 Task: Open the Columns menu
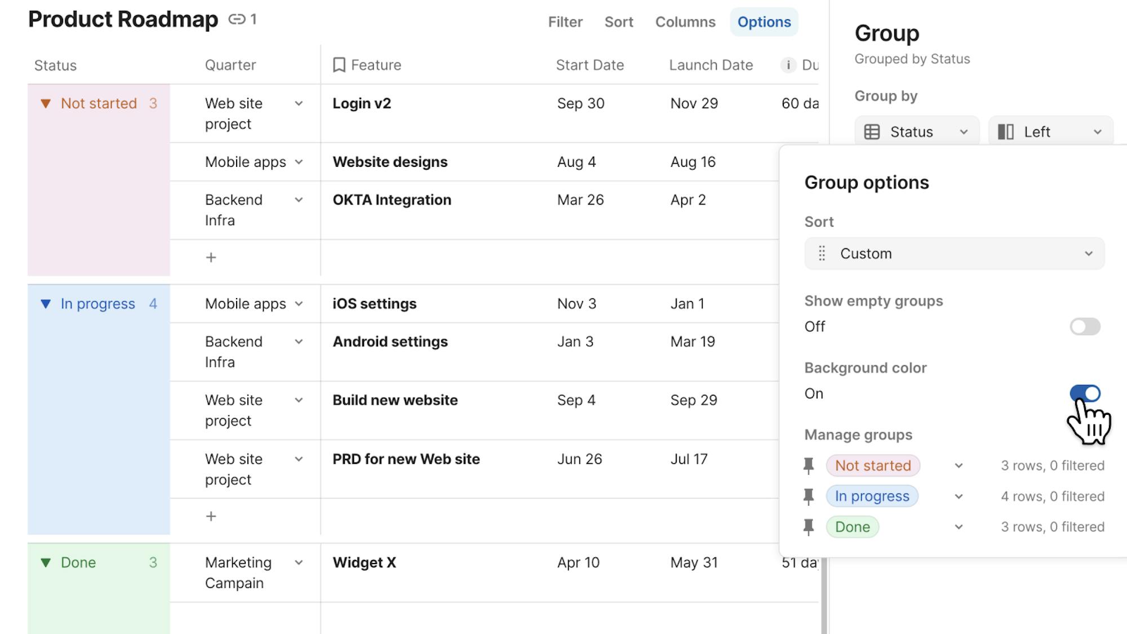tap(685, 22)
